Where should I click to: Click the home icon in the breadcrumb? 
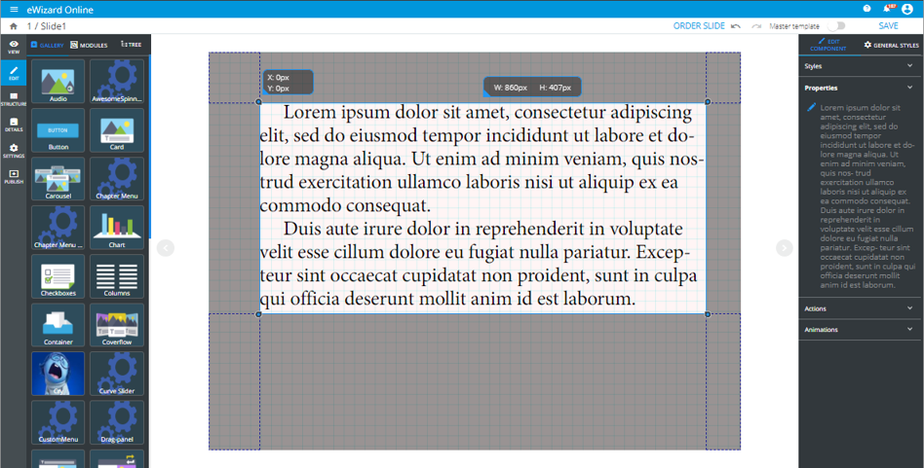coord(14,26)
